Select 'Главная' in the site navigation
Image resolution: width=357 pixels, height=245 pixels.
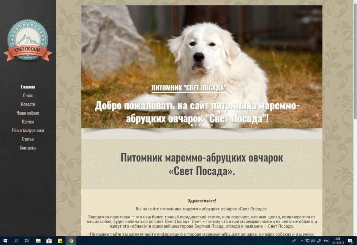[28, 86]
